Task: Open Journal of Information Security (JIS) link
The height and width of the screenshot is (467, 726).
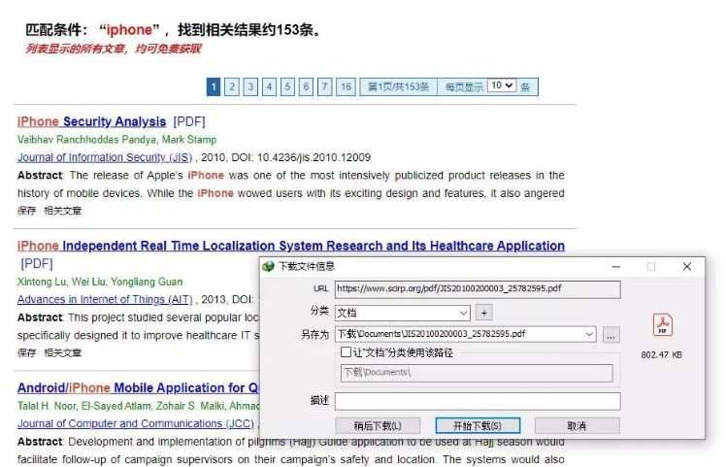Action: (105, 157)
